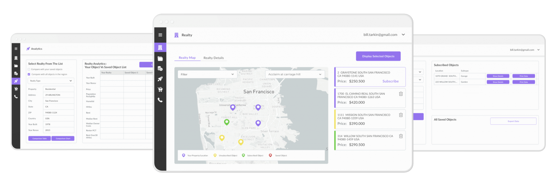Screen dimensions: 550x185
Task: Click Export Data button
Action: point(513,121)
